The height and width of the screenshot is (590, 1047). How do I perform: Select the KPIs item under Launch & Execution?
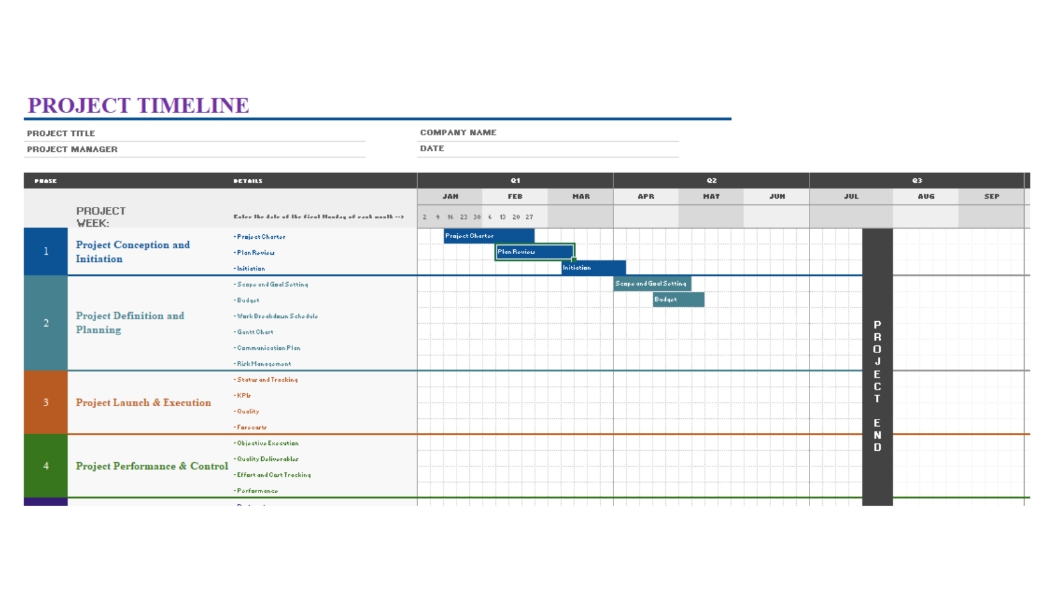(x=244, y=396)
